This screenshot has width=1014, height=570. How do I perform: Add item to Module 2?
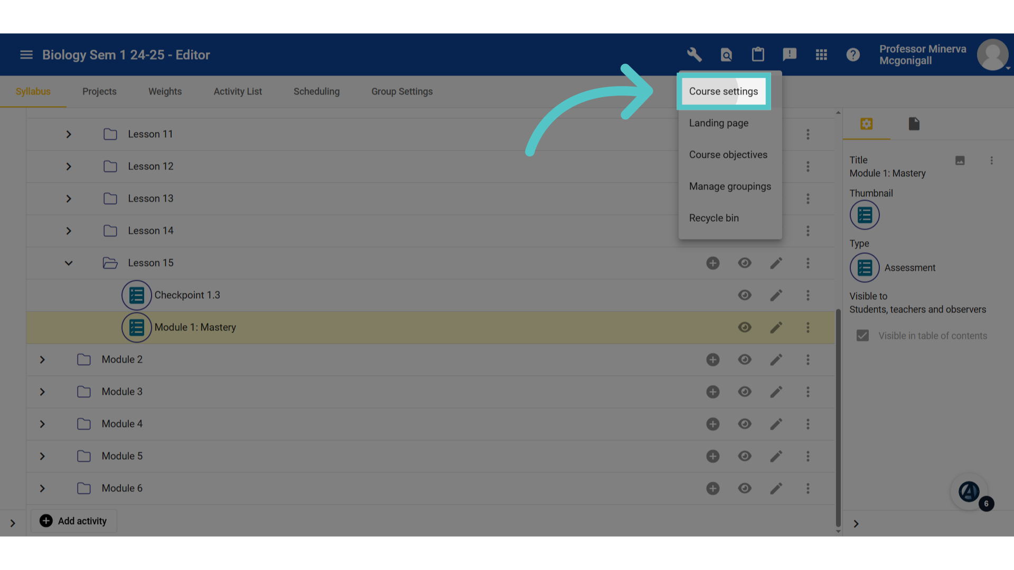coord(713,359)
